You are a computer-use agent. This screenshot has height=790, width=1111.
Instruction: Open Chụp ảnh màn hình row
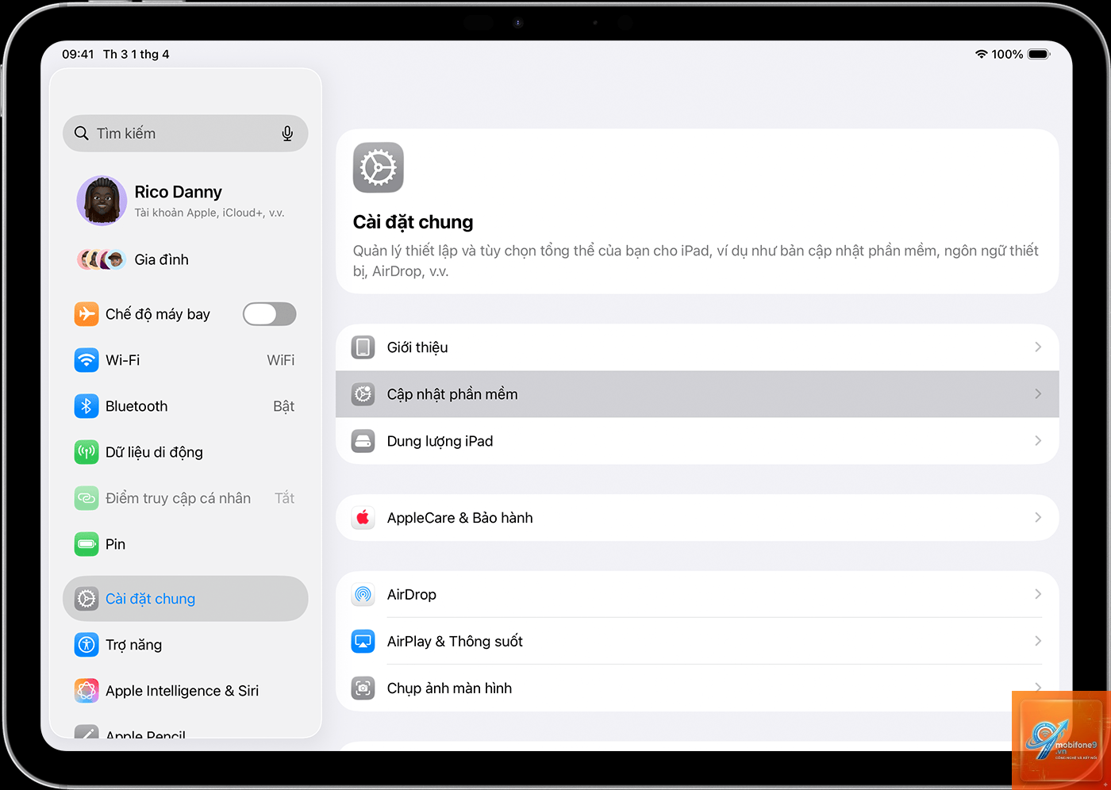[x=698, y=688]
